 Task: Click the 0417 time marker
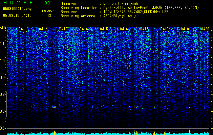point(144,29)
